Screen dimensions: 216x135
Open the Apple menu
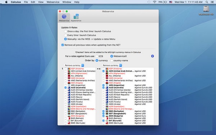[6, 2]
